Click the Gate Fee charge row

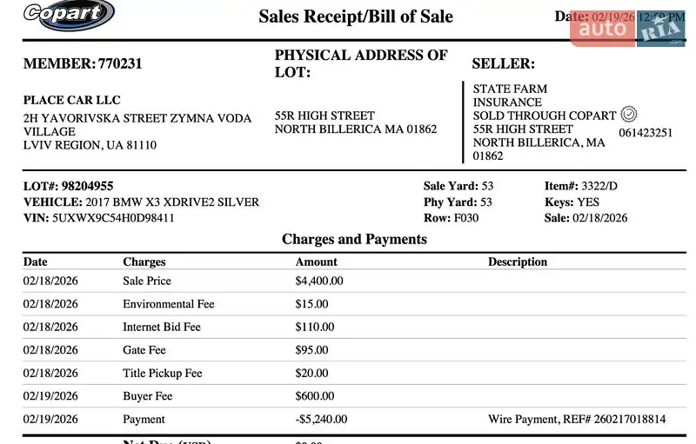click(x=144, y=350)
